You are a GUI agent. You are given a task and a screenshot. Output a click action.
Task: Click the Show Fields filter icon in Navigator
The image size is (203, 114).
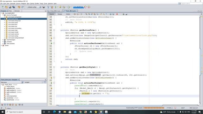click(5, 105)
